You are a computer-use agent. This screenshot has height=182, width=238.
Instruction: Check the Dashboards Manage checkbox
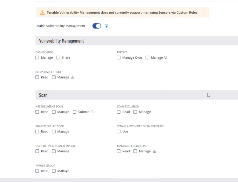pos(37,58)
